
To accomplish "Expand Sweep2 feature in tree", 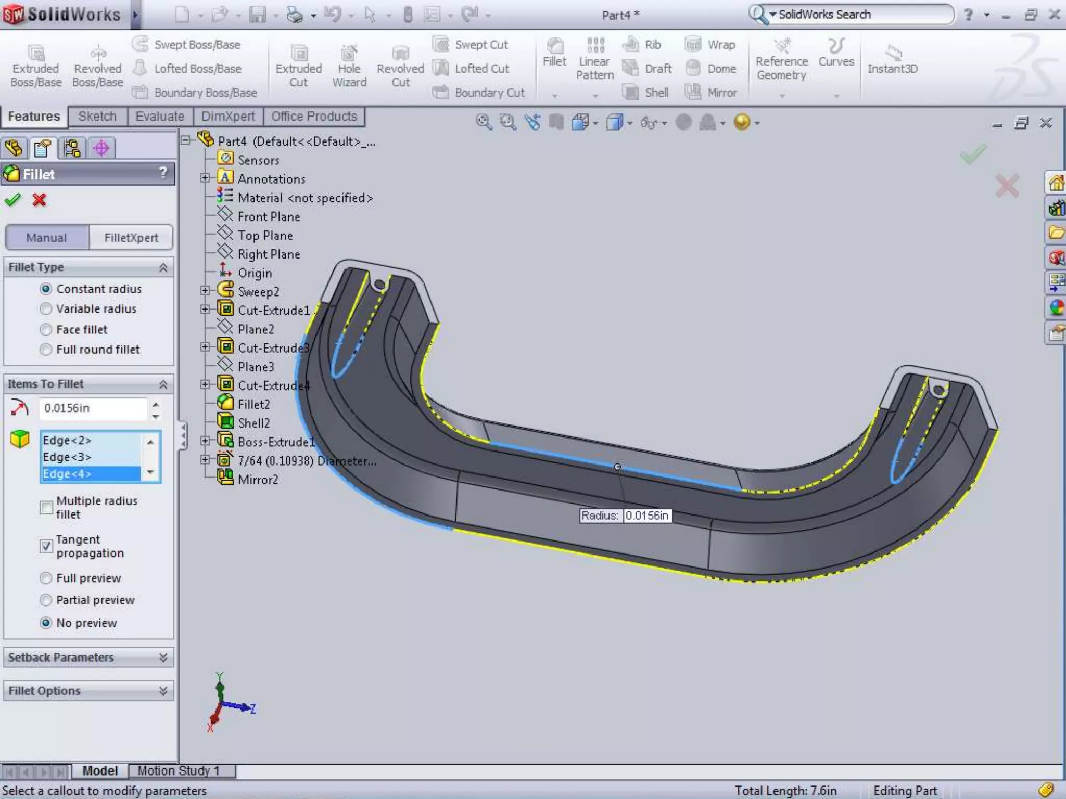I will point(205,291).
